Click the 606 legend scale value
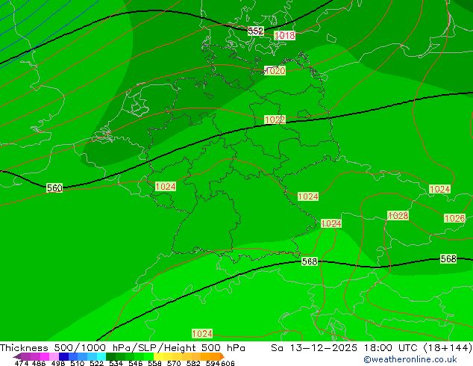The width and height of the screenshot is (473, 366). coord(228,363)
